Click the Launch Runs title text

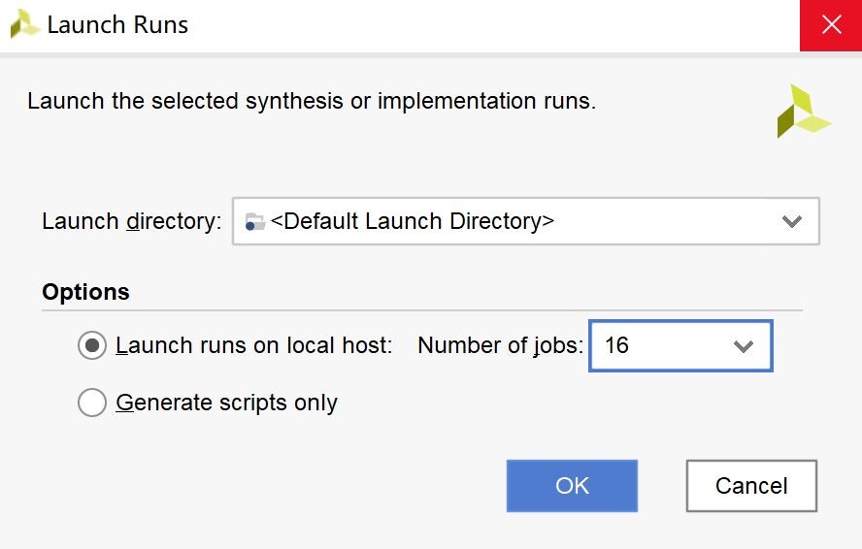pos(117,24)
